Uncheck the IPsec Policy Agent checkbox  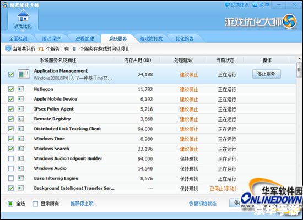tap(11, 109)
